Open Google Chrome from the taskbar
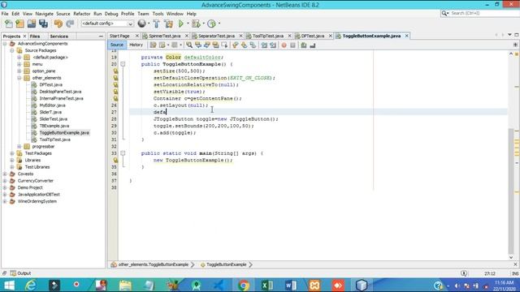 point(243,285)
